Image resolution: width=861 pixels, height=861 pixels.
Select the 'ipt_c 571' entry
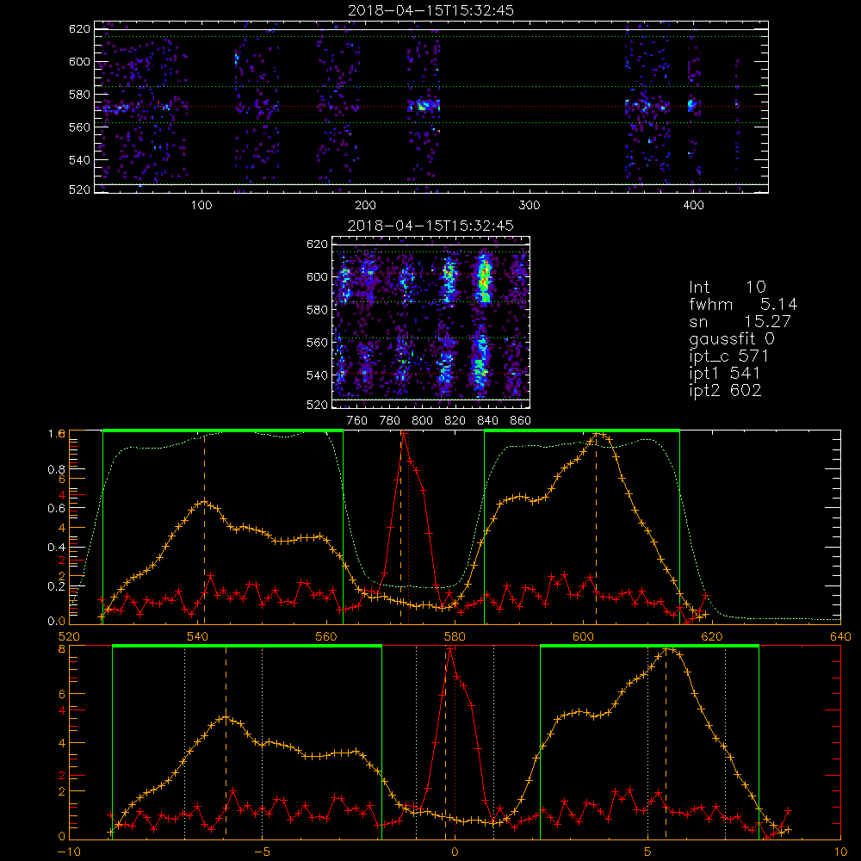pyautogui.click(x=728, y=356)
